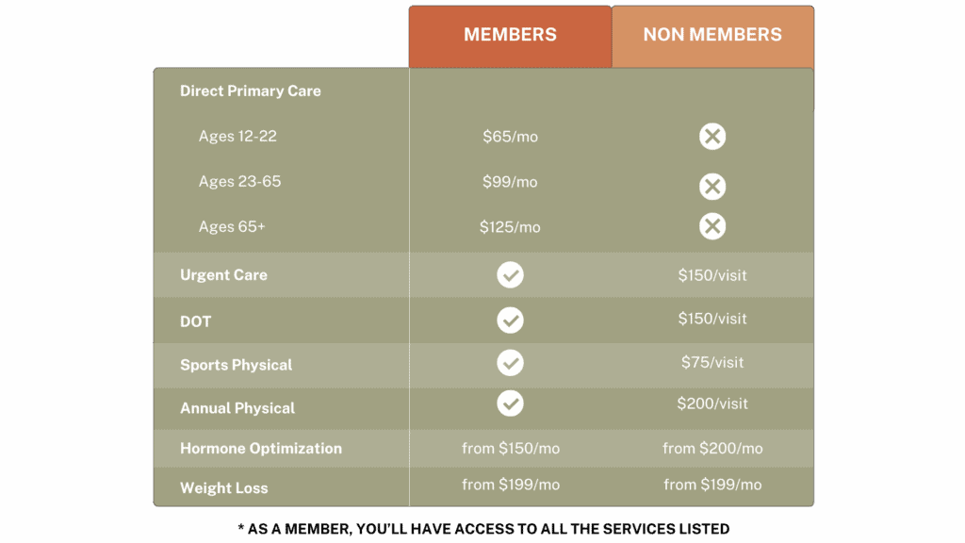
Task: Click the X icon for Ages 12-22
Action: [x=712, y=136]
